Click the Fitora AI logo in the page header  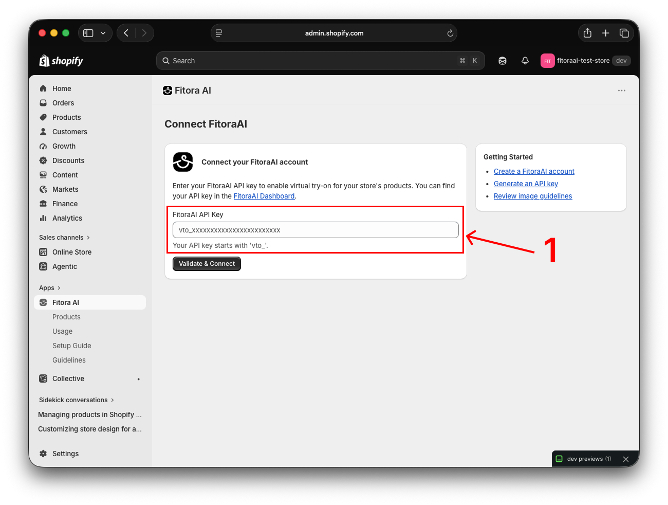[x=168, y=91]
